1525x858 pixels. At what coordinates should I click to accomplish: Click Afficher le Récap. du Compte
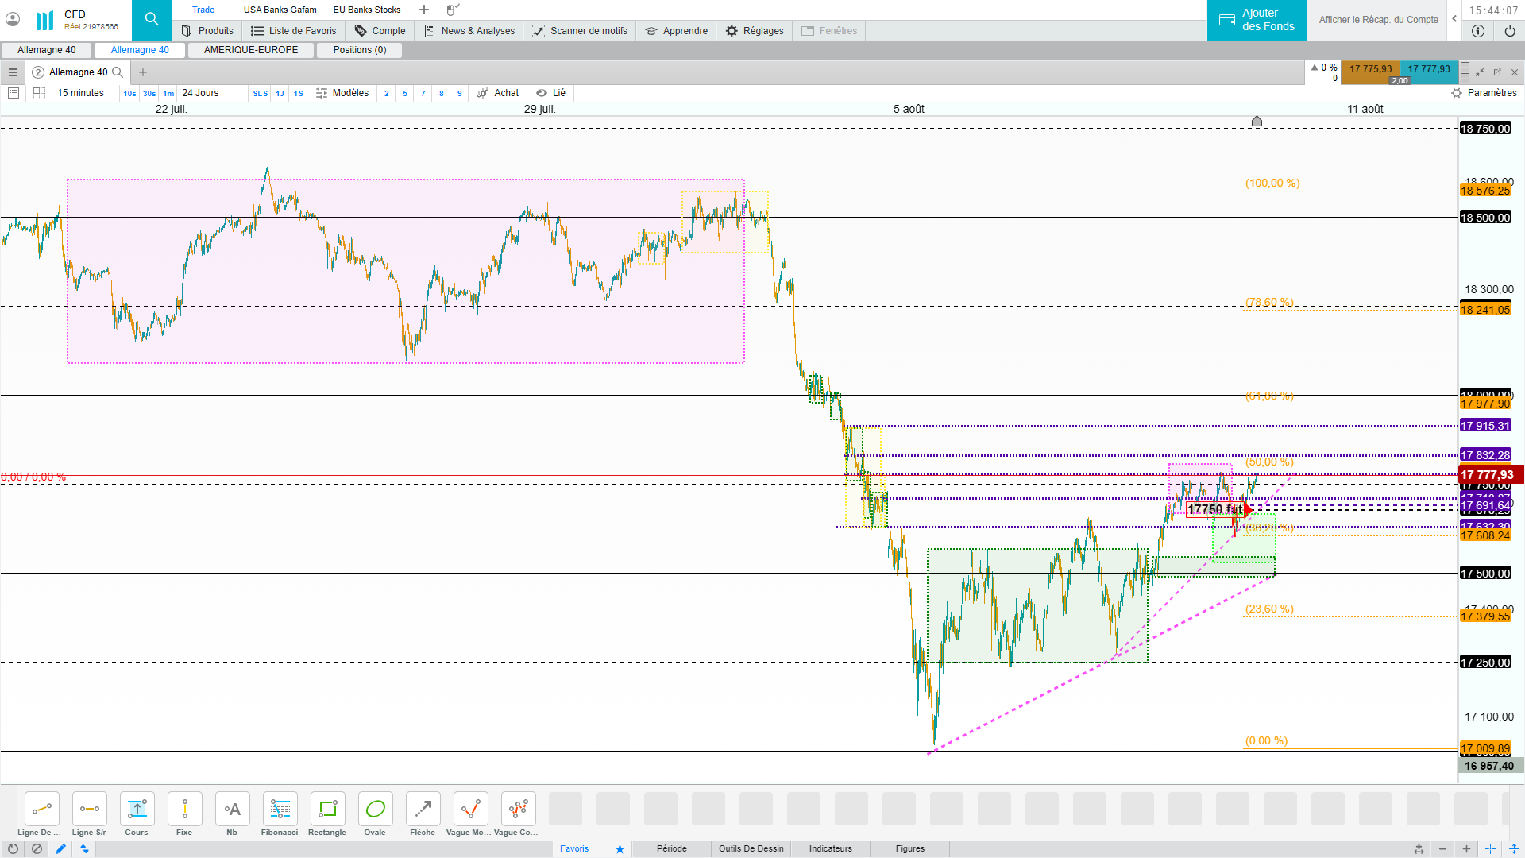[1378, 20]
